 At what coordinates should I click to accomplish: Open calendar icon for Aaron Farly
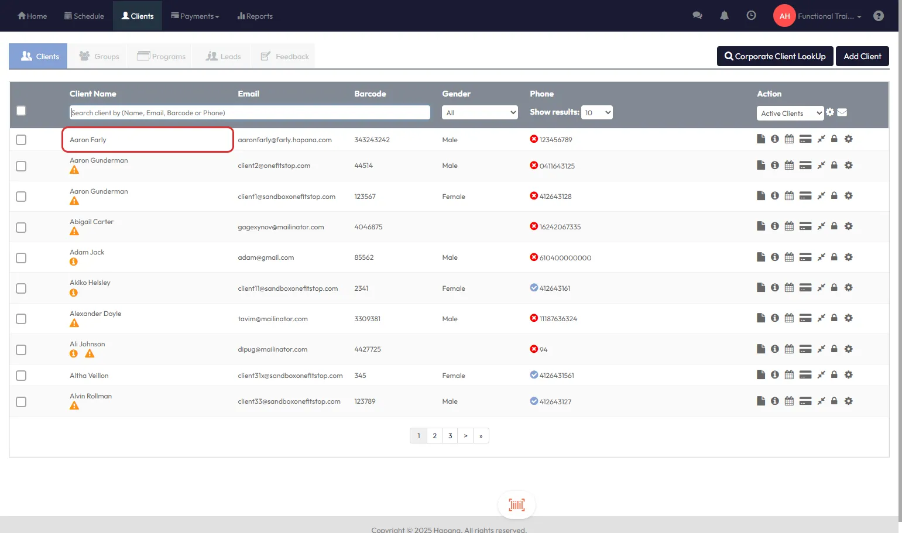tap(789, 139)
